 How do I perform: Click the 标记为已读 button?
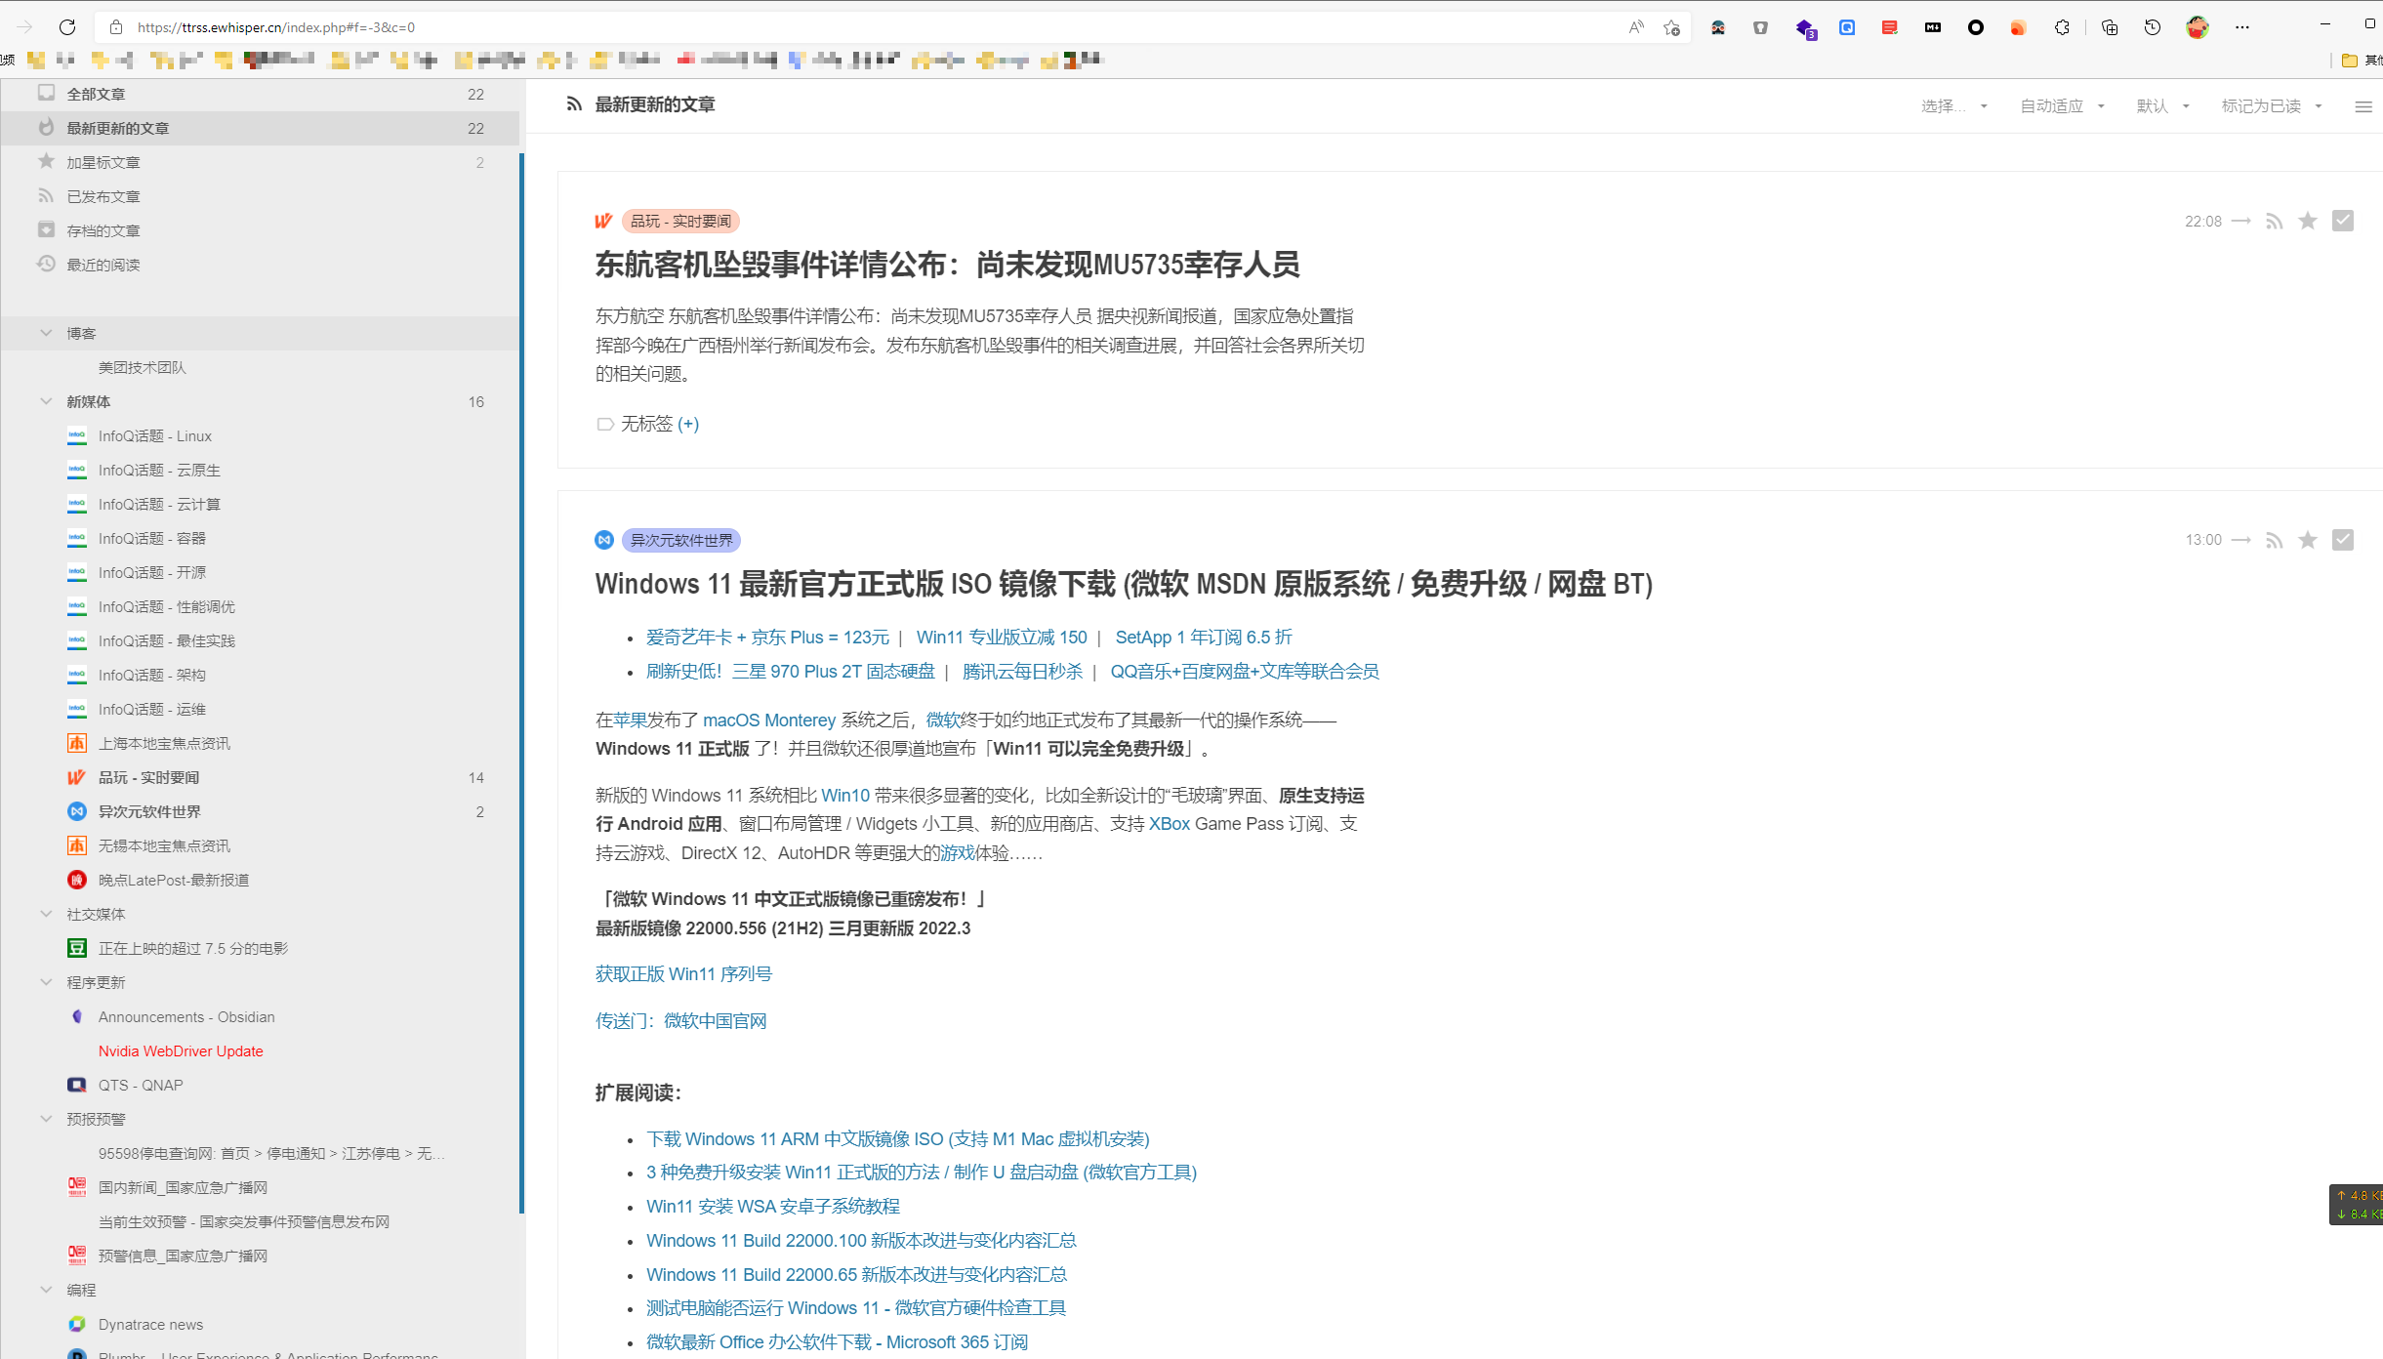(x=2260, y=105)
